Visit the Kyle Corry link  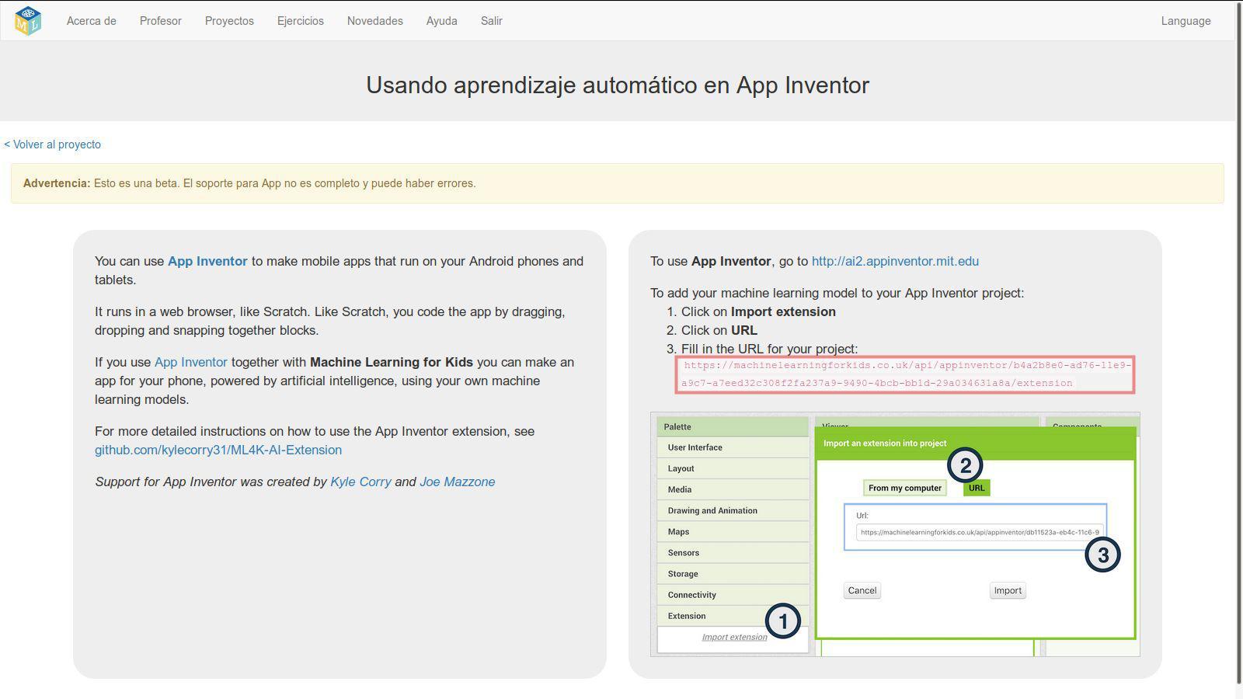pyautogui.click(x=360, y=482)
